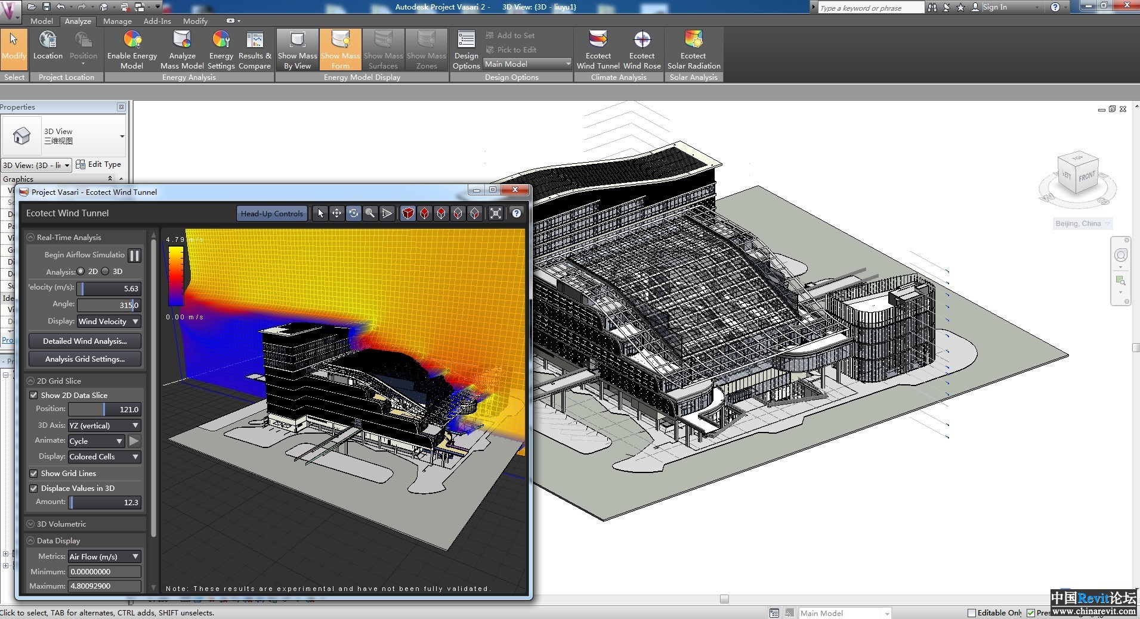
Task: Click the slice Position slider showing 121.0
Action: point(104,409)
